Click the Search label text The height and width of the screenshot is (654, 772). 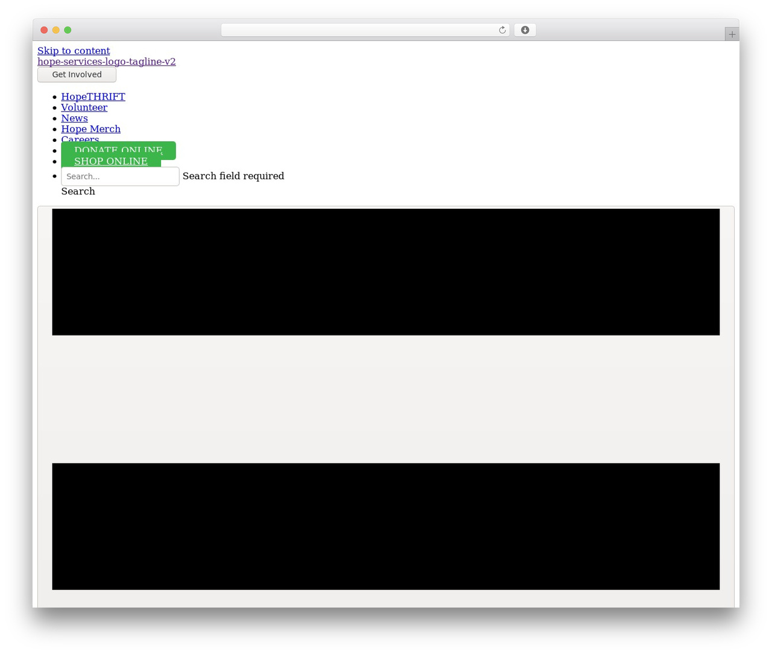click(x=78, y=191)
